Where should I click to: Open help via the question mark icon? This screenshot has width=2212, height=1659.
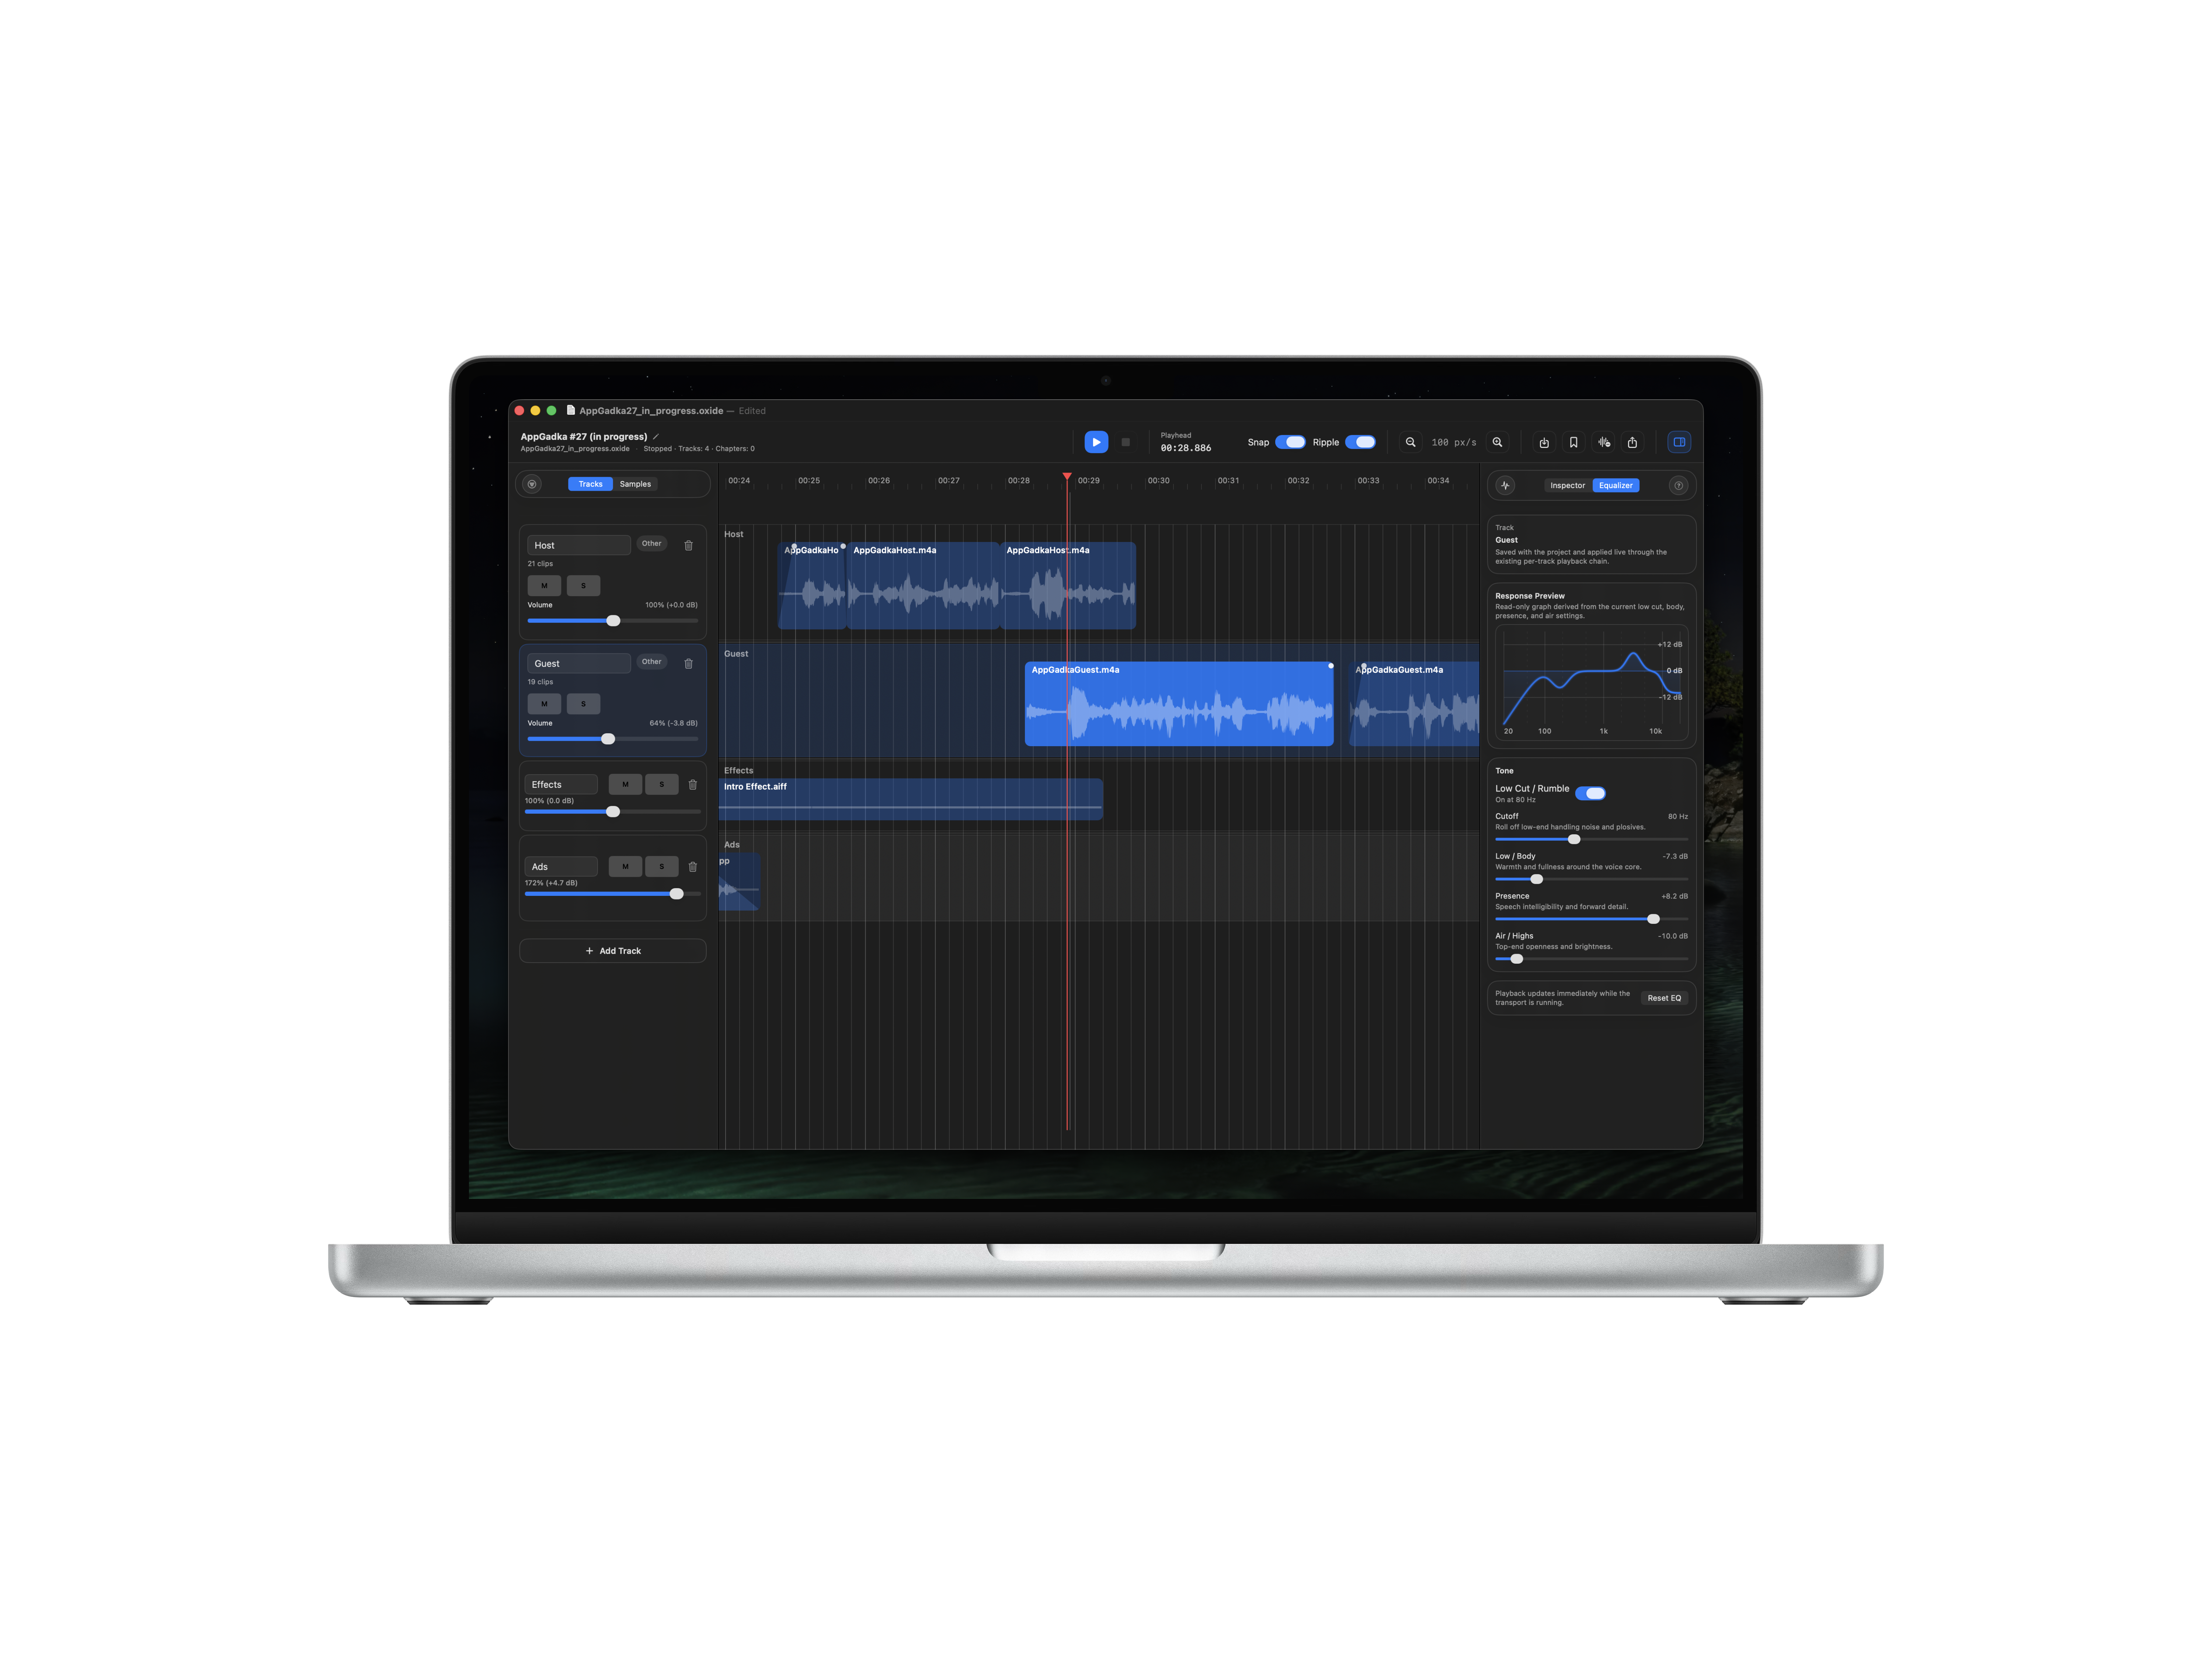(1678, 485)
